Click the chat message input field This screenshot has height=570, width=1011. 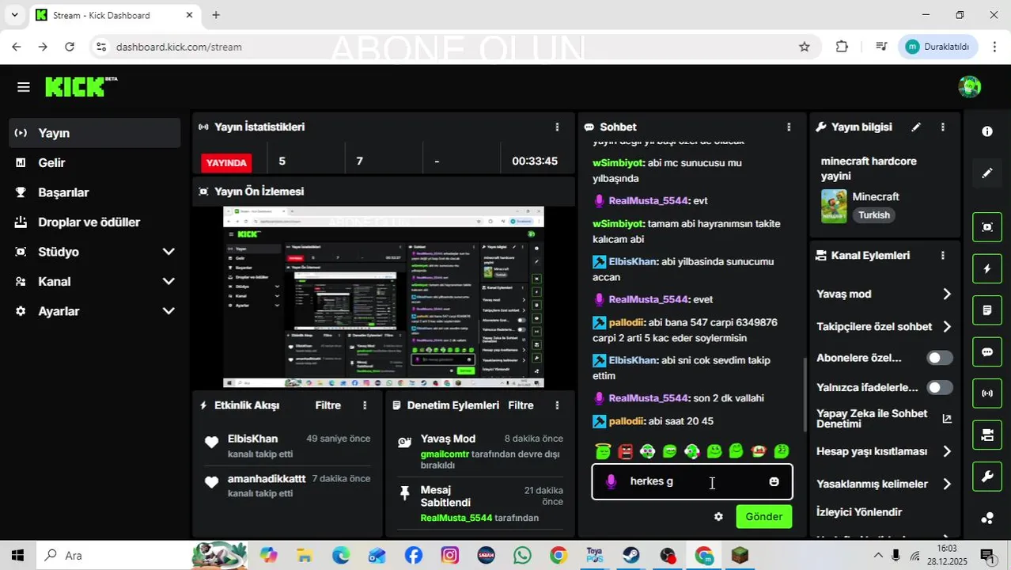click(692, 481)
